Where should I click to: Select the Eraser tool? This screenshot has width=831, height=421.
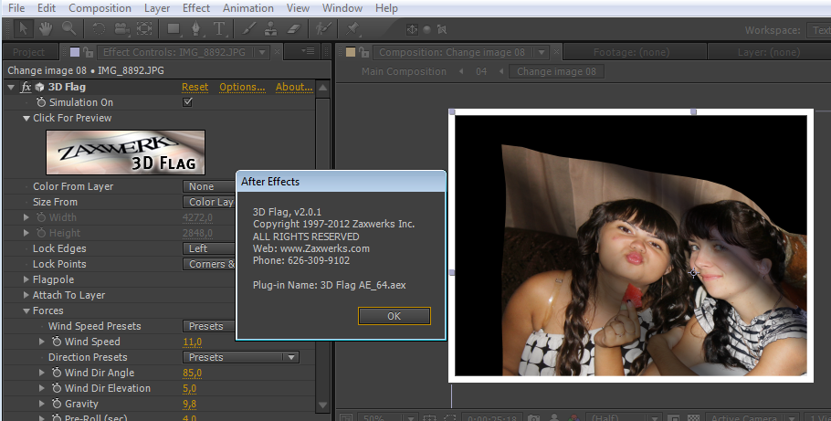tap(291, 30)
